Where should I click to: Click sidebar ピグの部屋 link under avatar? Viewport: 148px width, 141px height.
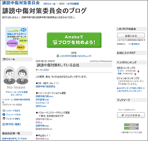pos(23,92)
